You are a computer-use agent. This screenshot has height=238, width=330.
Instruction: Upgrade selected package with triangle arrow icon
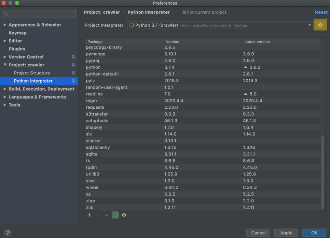point(107,215)
